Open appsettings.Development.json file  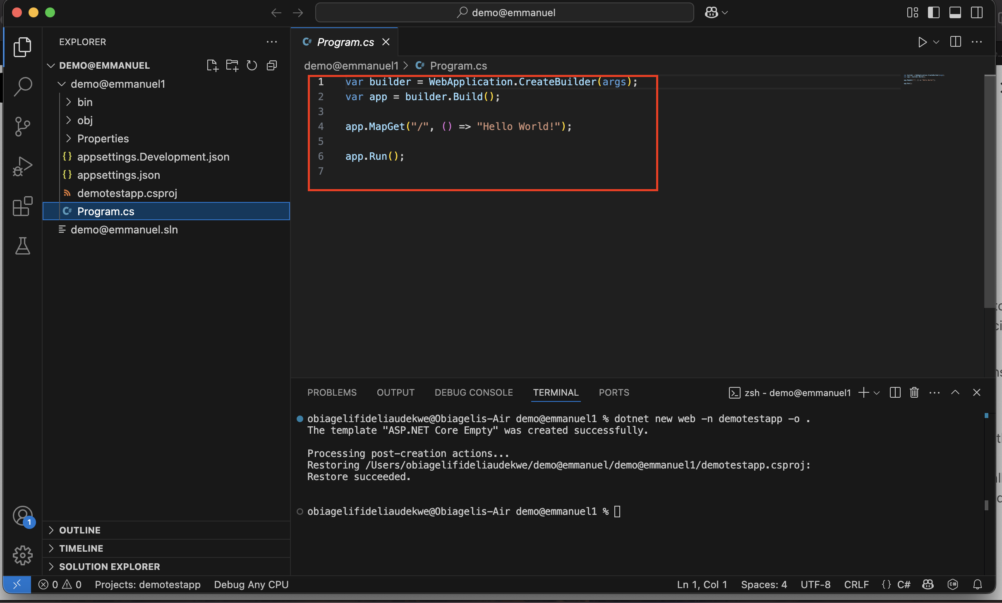tap(166, 157)
